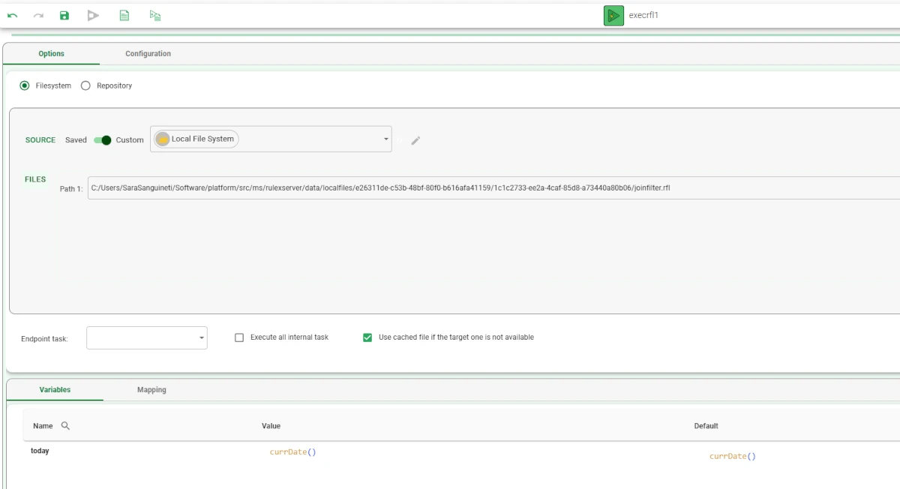The image size is (900, 489).
Task: Click the currDate() cell in Value column
Action: point(293,452)
